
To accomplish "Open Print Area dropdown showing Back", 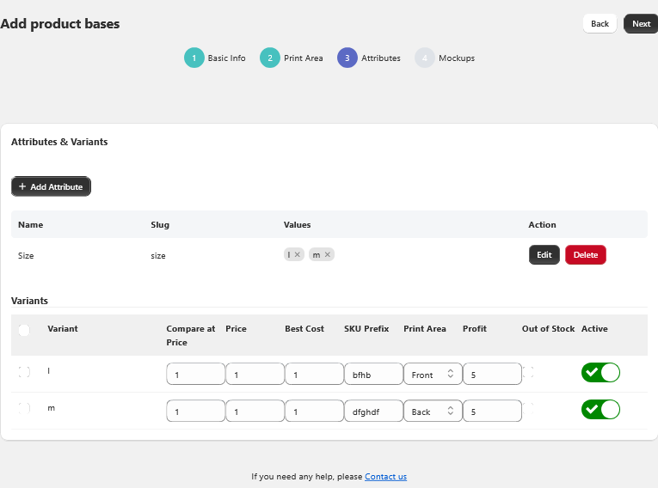I will tap(433, 412).
